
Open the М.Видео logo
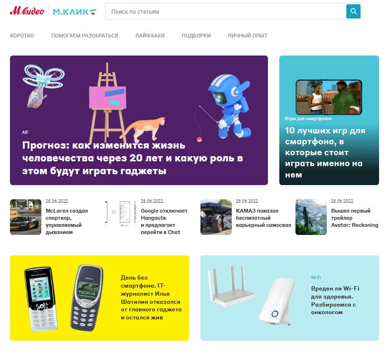click(x=27, y=11)
